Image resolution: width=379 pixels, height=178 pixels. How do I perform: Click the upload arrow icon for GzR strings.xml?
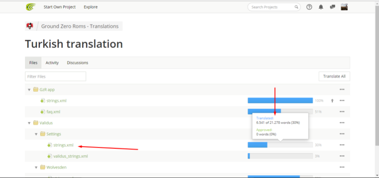[x=332, y=101]
